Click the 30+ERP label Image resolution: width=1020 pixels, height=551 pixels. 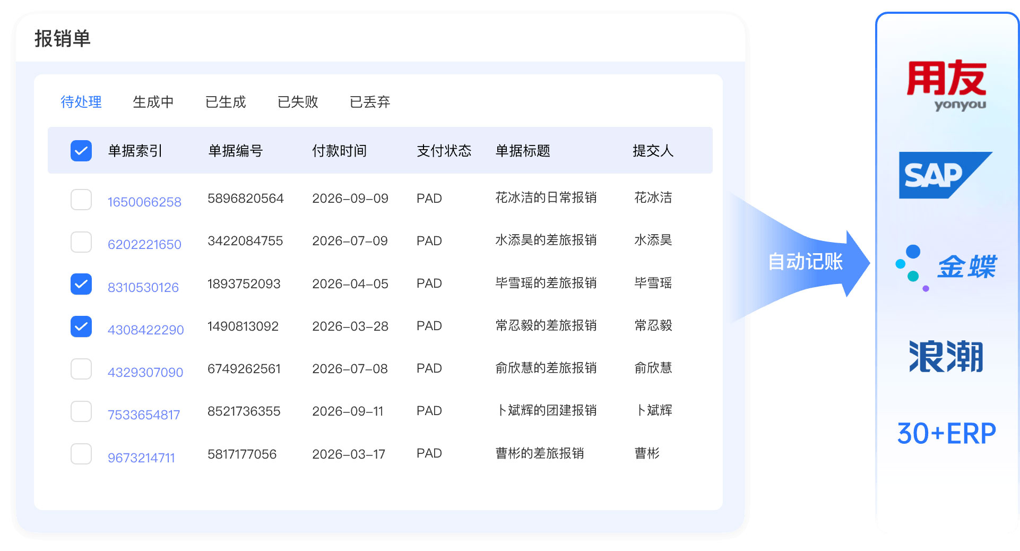tap(946, 434)
